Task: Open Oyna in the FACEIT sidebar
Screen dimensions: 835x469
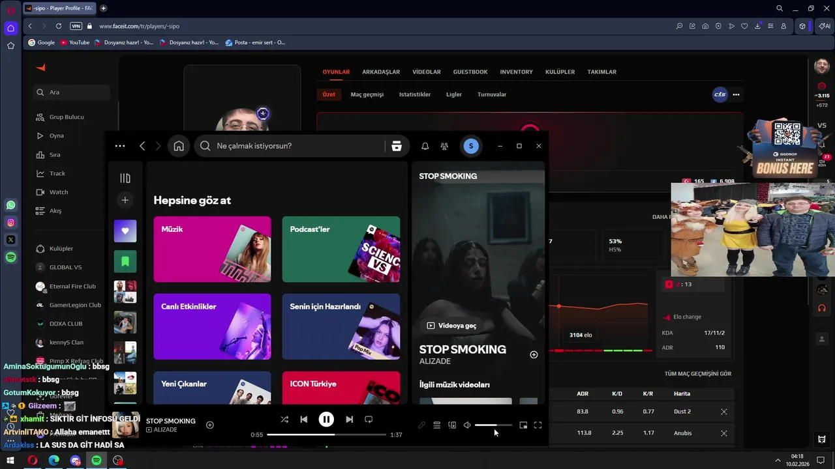Action: tap(57, 135)
